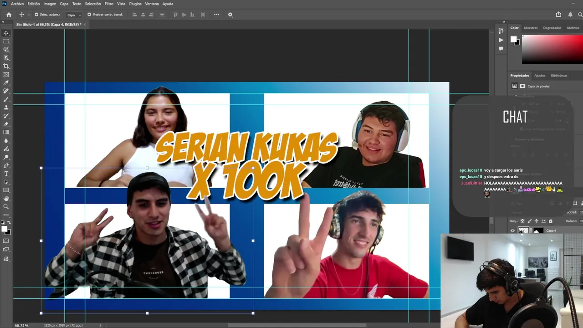The height and width of the screenshot is (328, 583).
Task: Select the Object Selection tool
Action: [x=6, y=58]
